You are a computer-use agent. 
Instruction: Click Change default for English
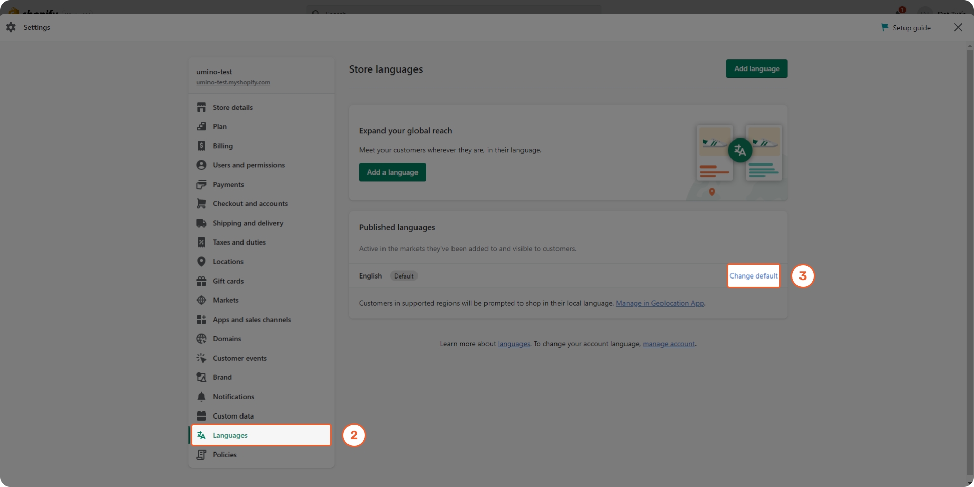tap(753, 276)
